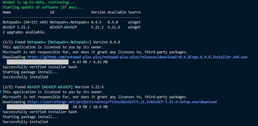Image resolution: width=258 pixels, height=126 pixels.
Task: Click the 'Available' column header
Action: tap(117, 12)
